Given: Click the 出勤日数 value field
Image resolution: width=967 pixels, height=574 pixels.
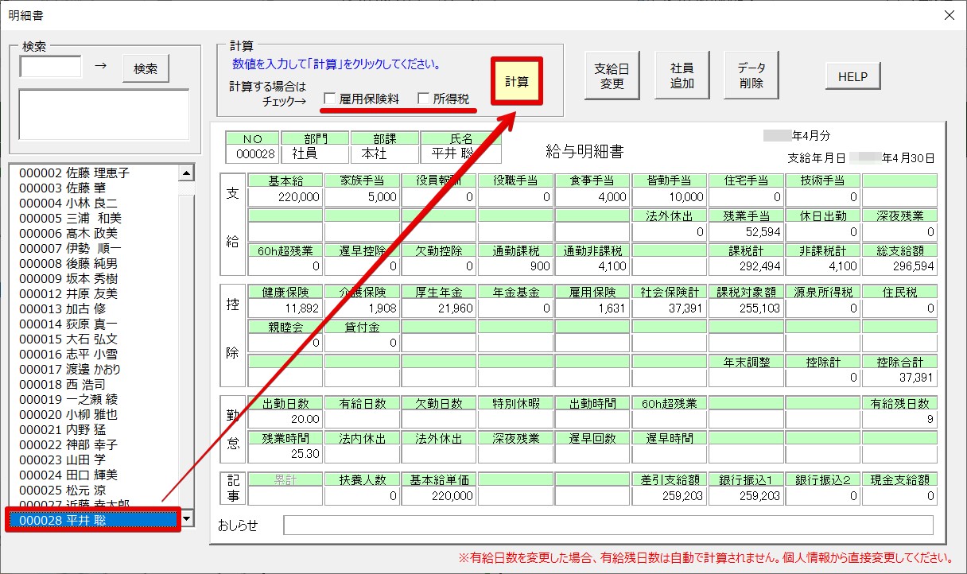Looking at the screenshot, I should click(285, 419).
